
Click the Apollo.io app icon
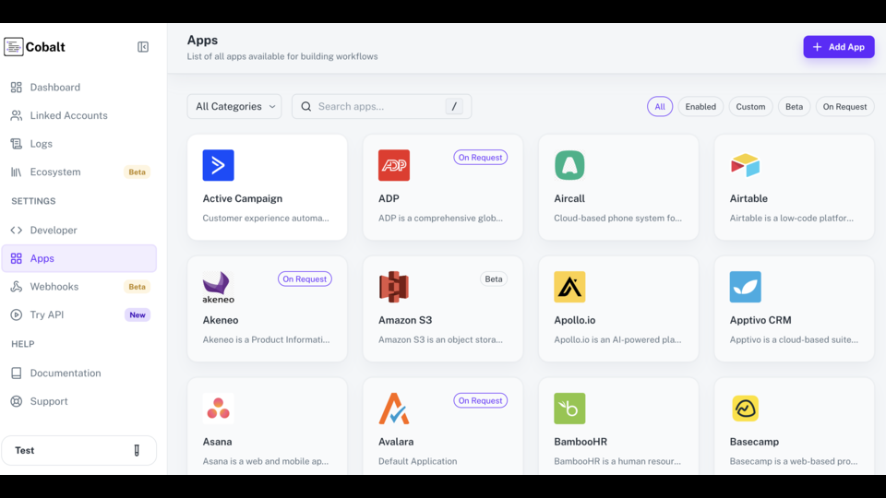569,287
